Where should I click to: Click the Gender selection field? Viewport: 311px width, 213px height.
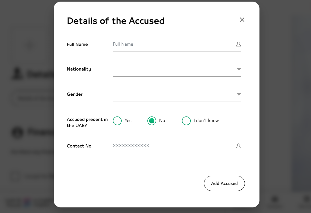[173, 95]
